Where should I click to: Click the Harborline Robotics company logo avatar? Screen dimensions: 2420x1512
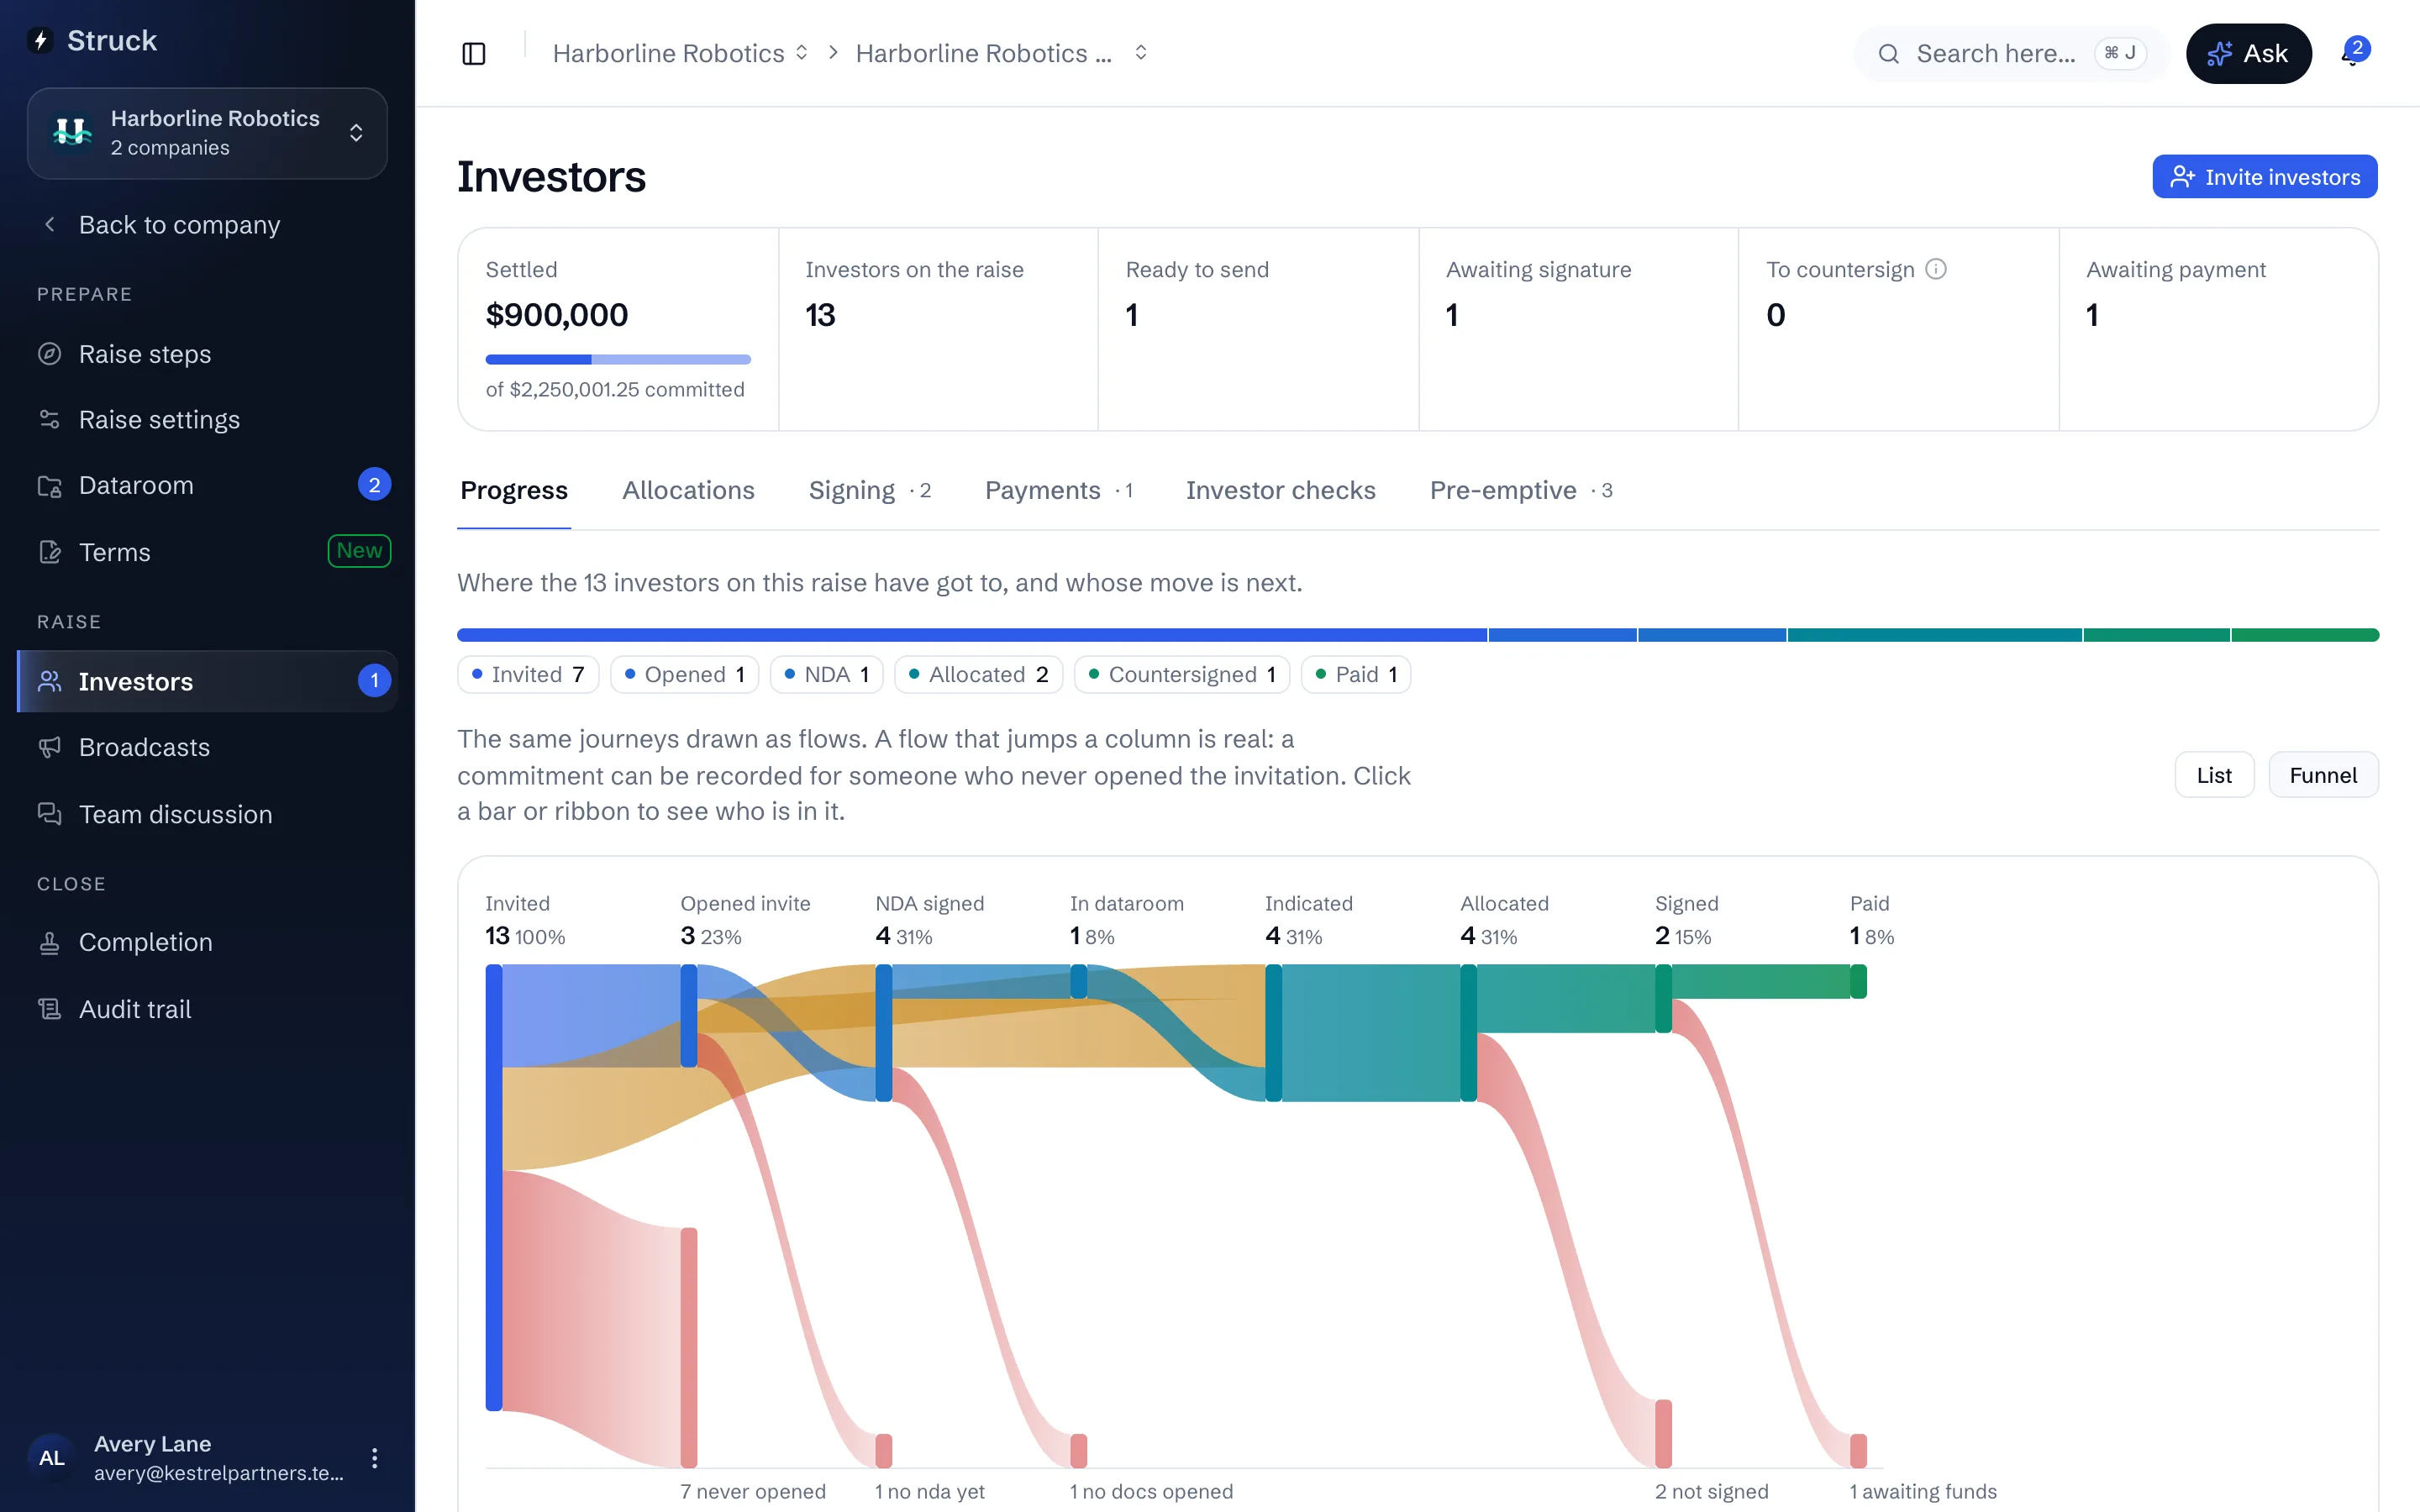(72, 133)
